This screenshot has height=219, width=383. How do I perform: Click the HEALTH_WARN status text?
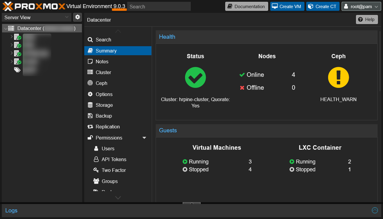[338, 99]
